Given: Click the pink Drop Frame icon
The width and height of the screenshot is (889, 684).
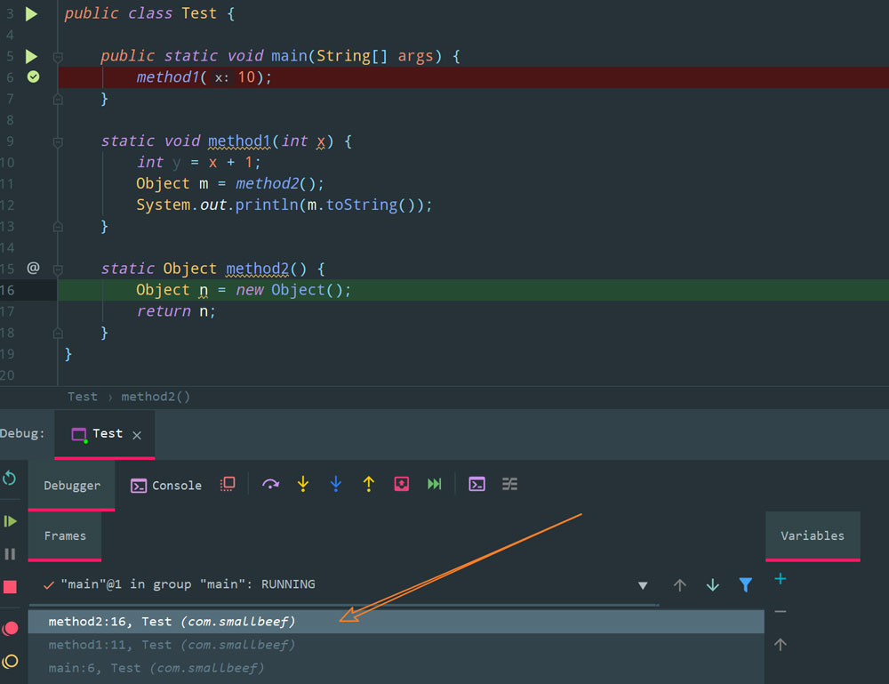Looking at the screenshot, I should (x=401, y=484).
